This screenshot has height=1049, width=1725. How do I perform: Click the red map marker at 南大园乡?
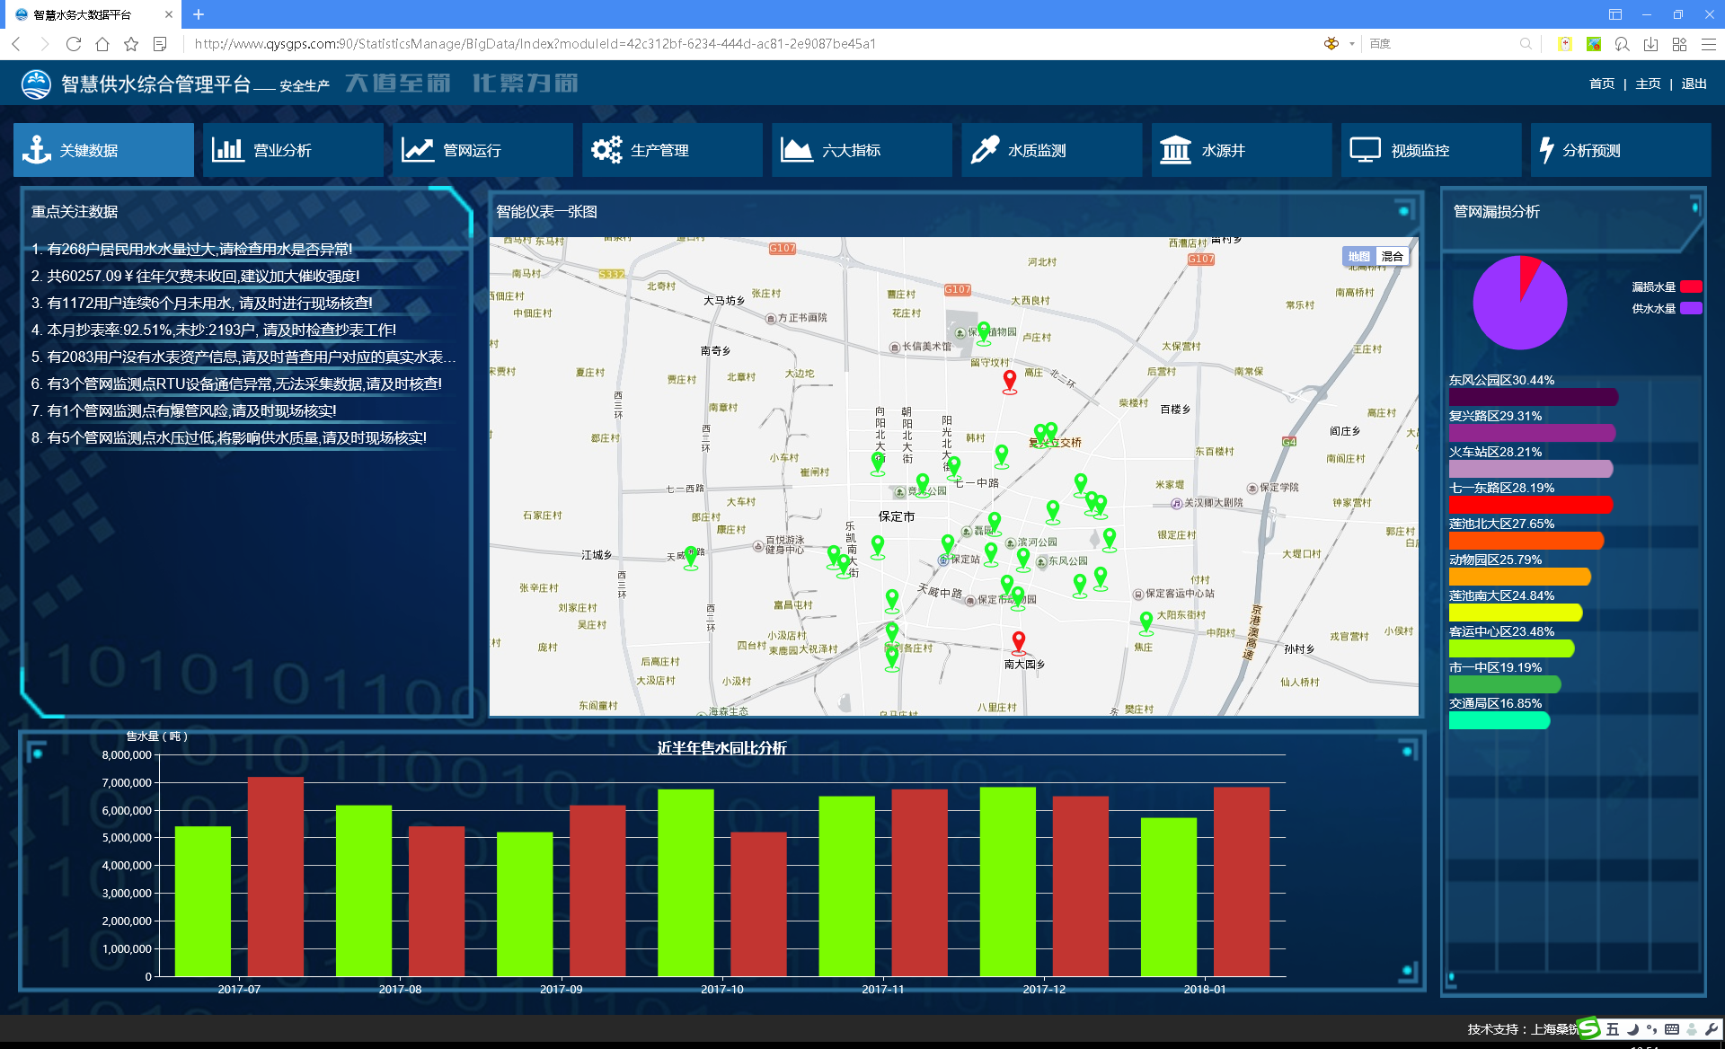[x=1018, y=643]
